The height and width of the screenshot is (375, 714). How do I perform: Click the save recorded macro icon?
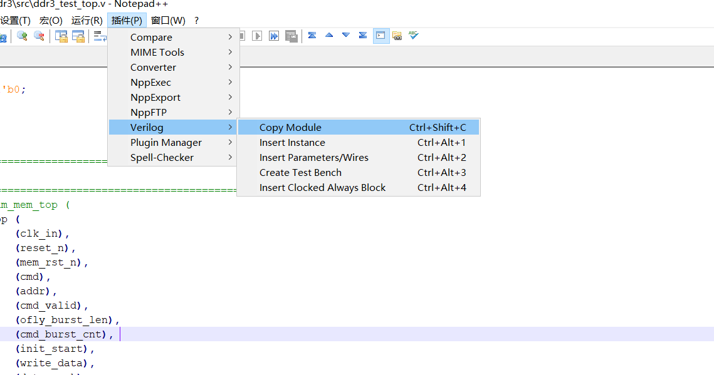click(x=291, y=36)
